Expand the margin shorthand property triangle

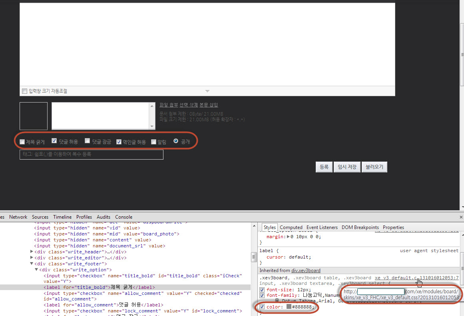tap(289, 237)
